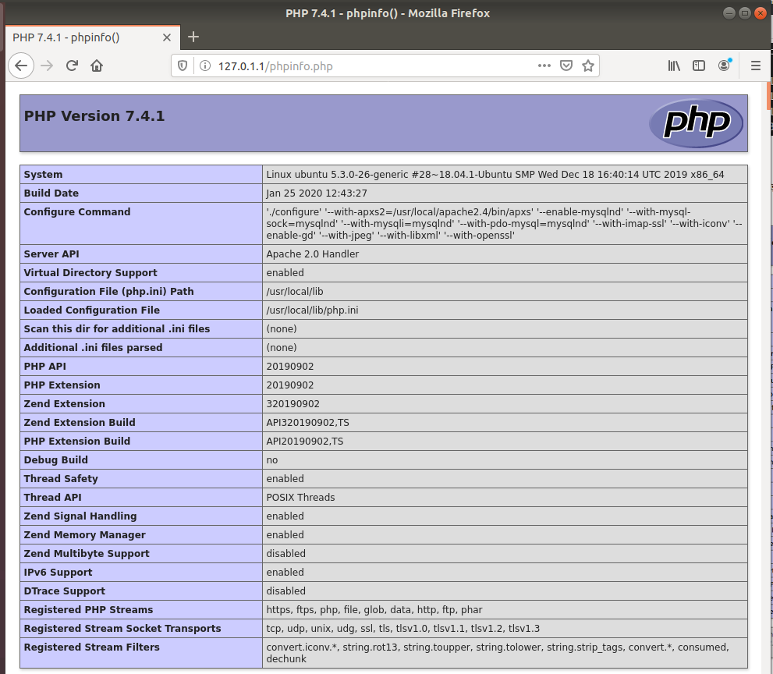
Task: Click the POSIX Threads value
Action: [301, 498]
